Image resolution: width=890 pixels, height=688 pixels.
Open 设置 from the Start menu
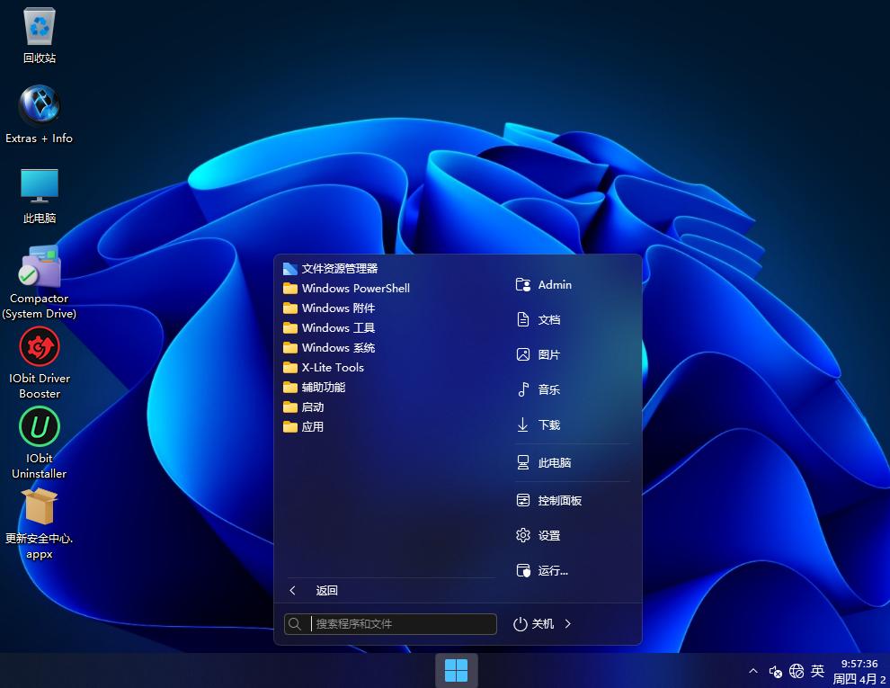(x=549, y=535)
